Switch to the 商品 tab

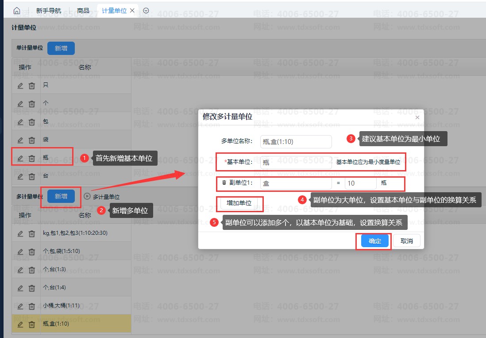(x=83, y=11)
